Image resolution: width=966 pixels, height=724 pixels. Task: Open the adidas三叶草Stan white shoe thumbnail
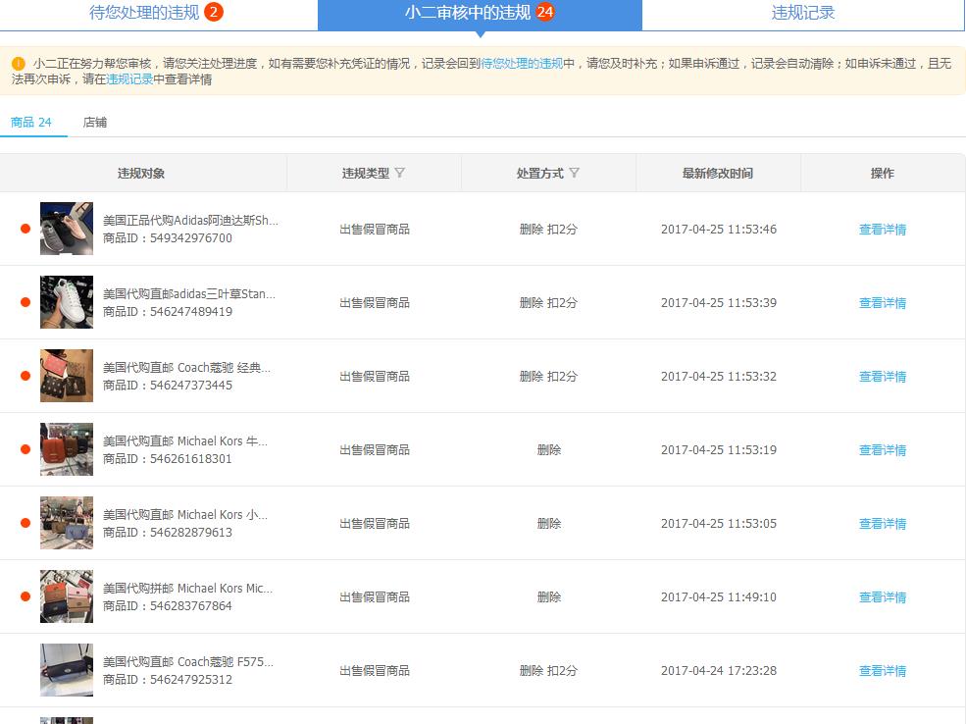tap(67, 302)
